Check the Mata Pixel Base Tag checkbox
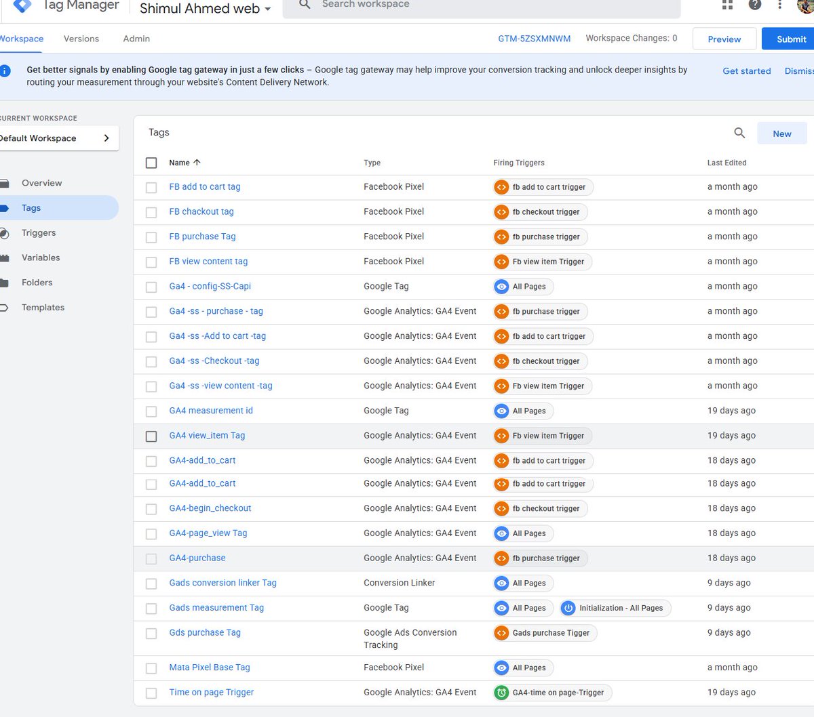Screen dimensions: 814x717 tap(151, 669)
